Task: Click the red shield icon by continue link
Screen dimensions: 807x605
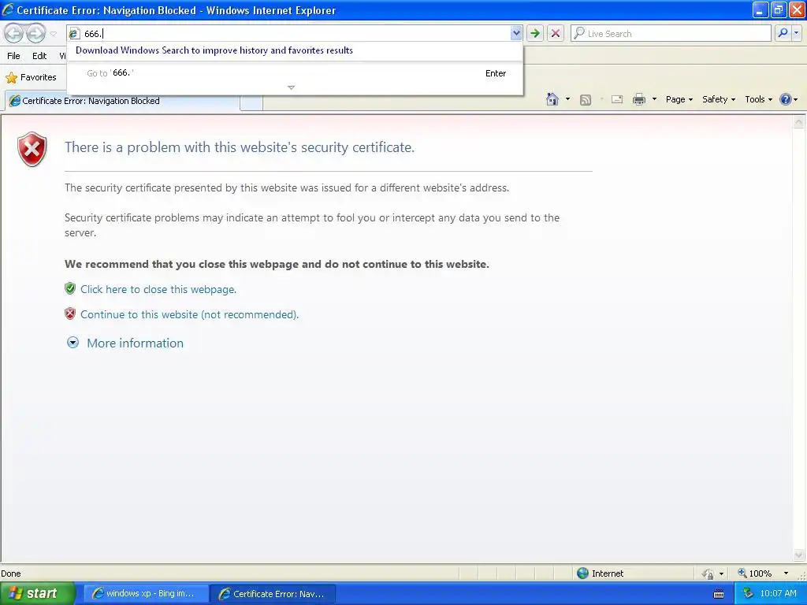Action: 70,314
